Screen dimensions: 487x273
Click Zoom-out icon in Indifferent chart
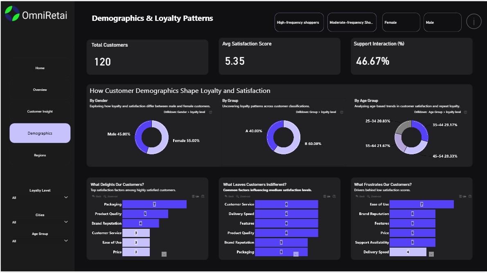(243, 196)
